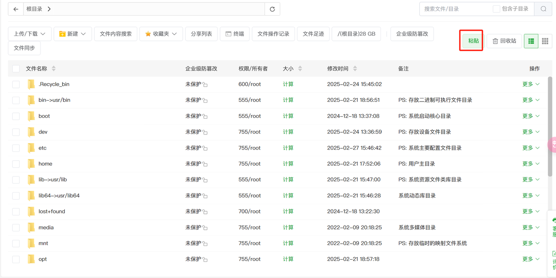This screenshot has width=556, height=278.
Task: Open enterprise tamper protection
Action: tap(412, 34)
